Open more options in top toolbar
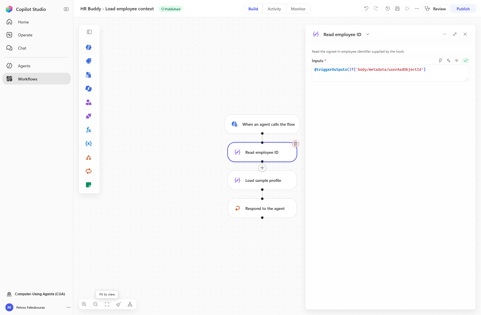 click(x=417, y=9)
